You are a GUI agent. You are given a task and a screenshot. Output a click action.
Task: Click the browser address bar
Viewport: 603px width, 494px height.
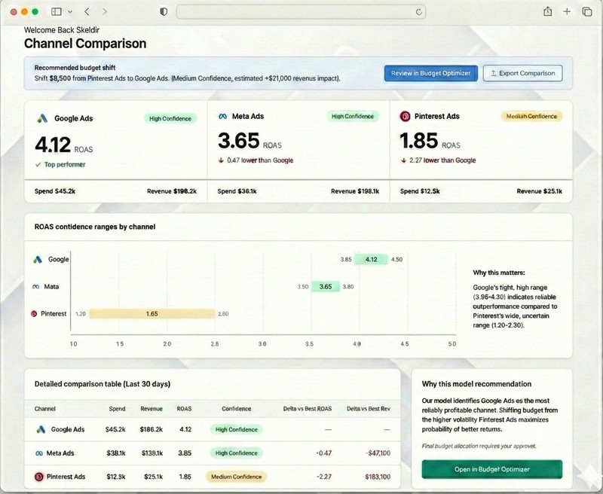[x=301, y=11]
